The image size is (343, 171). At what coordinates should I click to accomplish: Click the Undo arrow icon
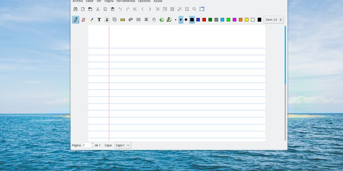click(x=120, y=9)
